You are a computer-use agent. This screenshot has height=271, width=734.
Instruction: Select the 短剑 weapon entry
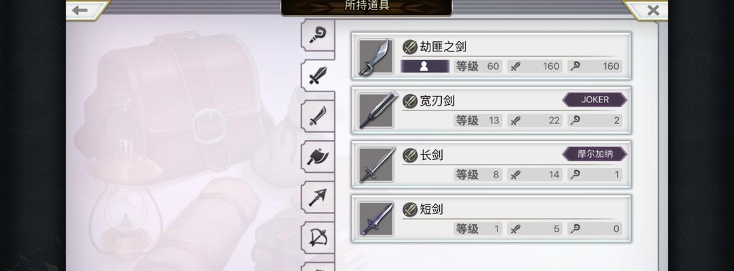click(x=491, y=219)
